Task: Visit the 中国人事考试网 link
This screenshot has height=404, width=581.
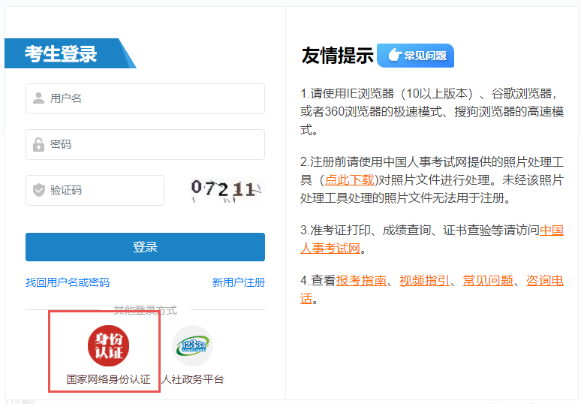Action: 552,231
